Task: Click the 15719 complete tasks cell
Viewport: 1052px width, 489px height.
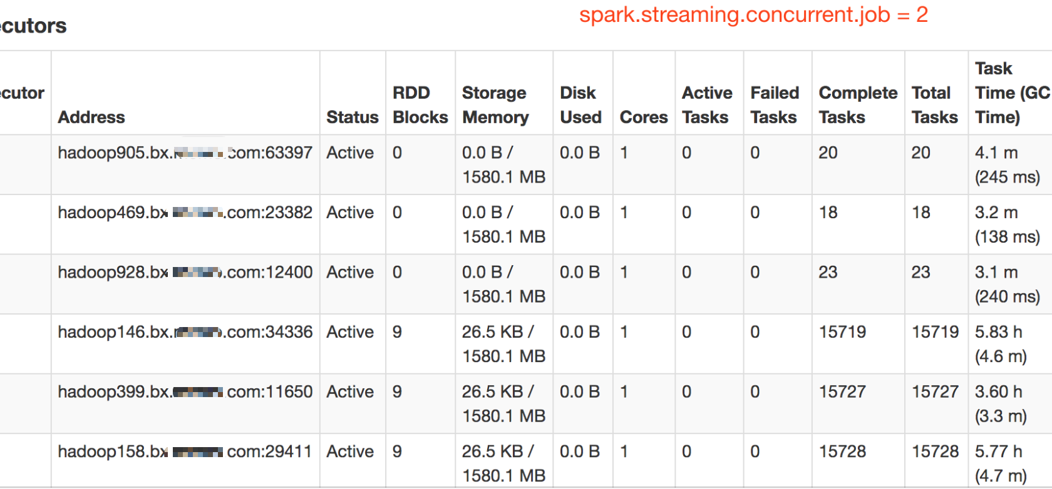Action: [x=842, y=332]
